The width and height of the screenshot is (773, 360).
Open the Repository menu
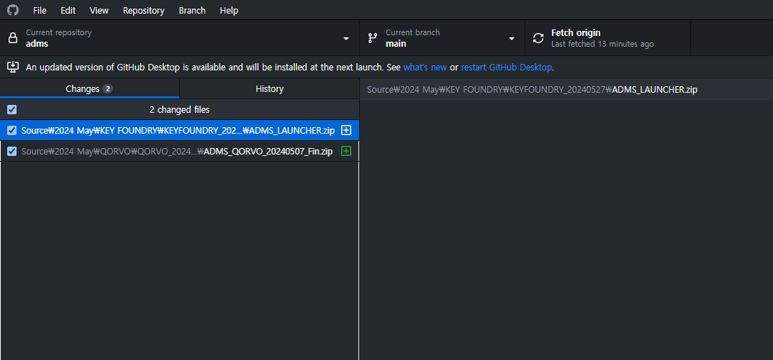pyautogui.click(x=143, y=10)
